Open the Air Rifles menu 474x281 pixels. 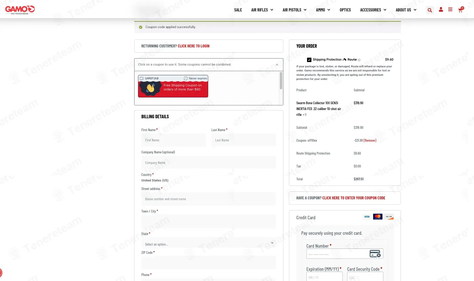(259, 10)
